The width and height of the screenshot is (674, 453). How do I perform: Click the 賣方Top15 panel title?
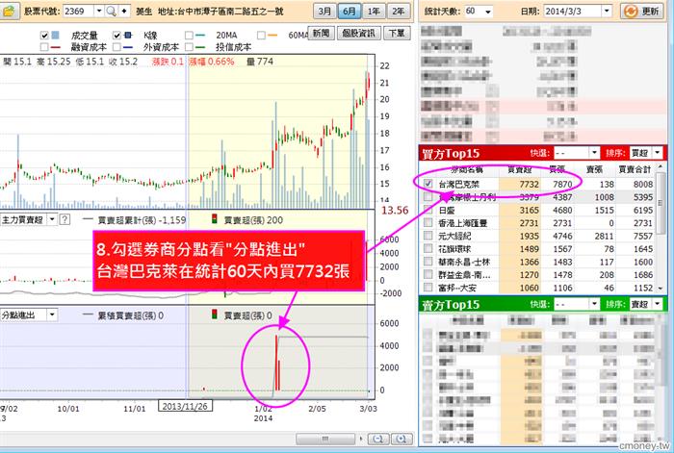click(x=451, y=305)
